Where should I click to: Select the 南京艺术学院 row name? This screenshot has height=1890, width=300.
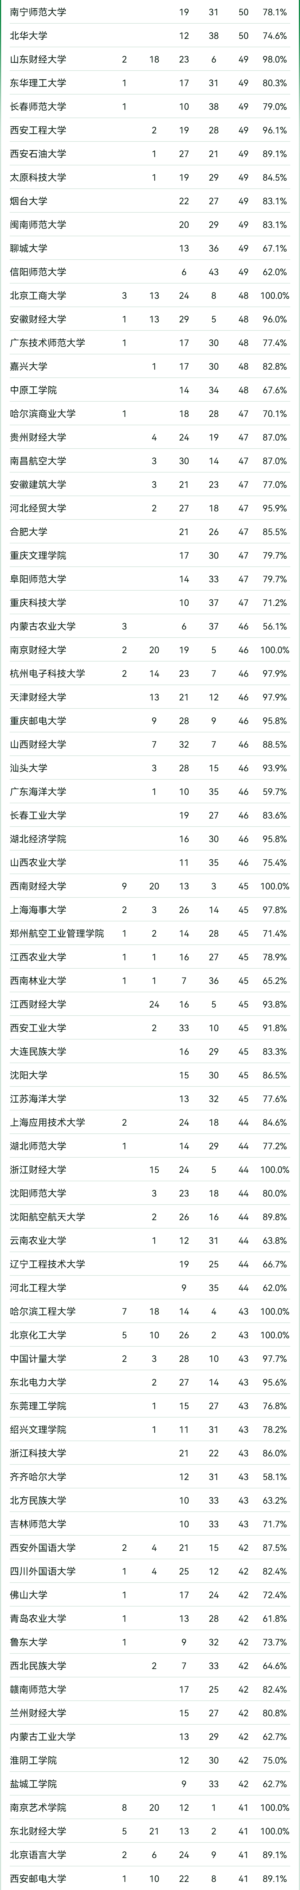pos(38,1808)
